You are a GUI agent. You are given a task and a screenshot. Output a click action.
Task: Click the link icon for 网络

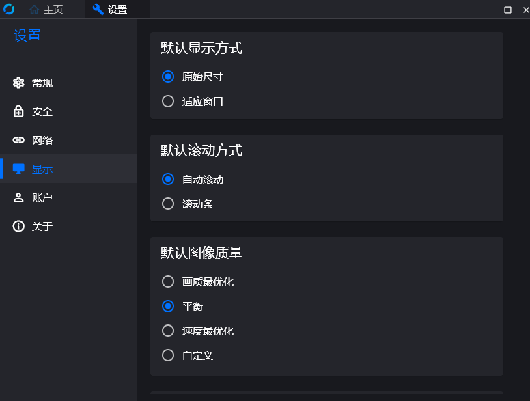18,140
